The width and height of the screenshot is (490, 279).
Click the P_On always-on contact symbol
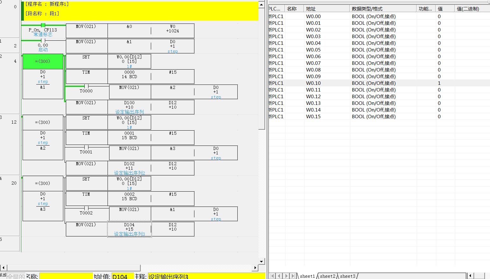[43, 25]
